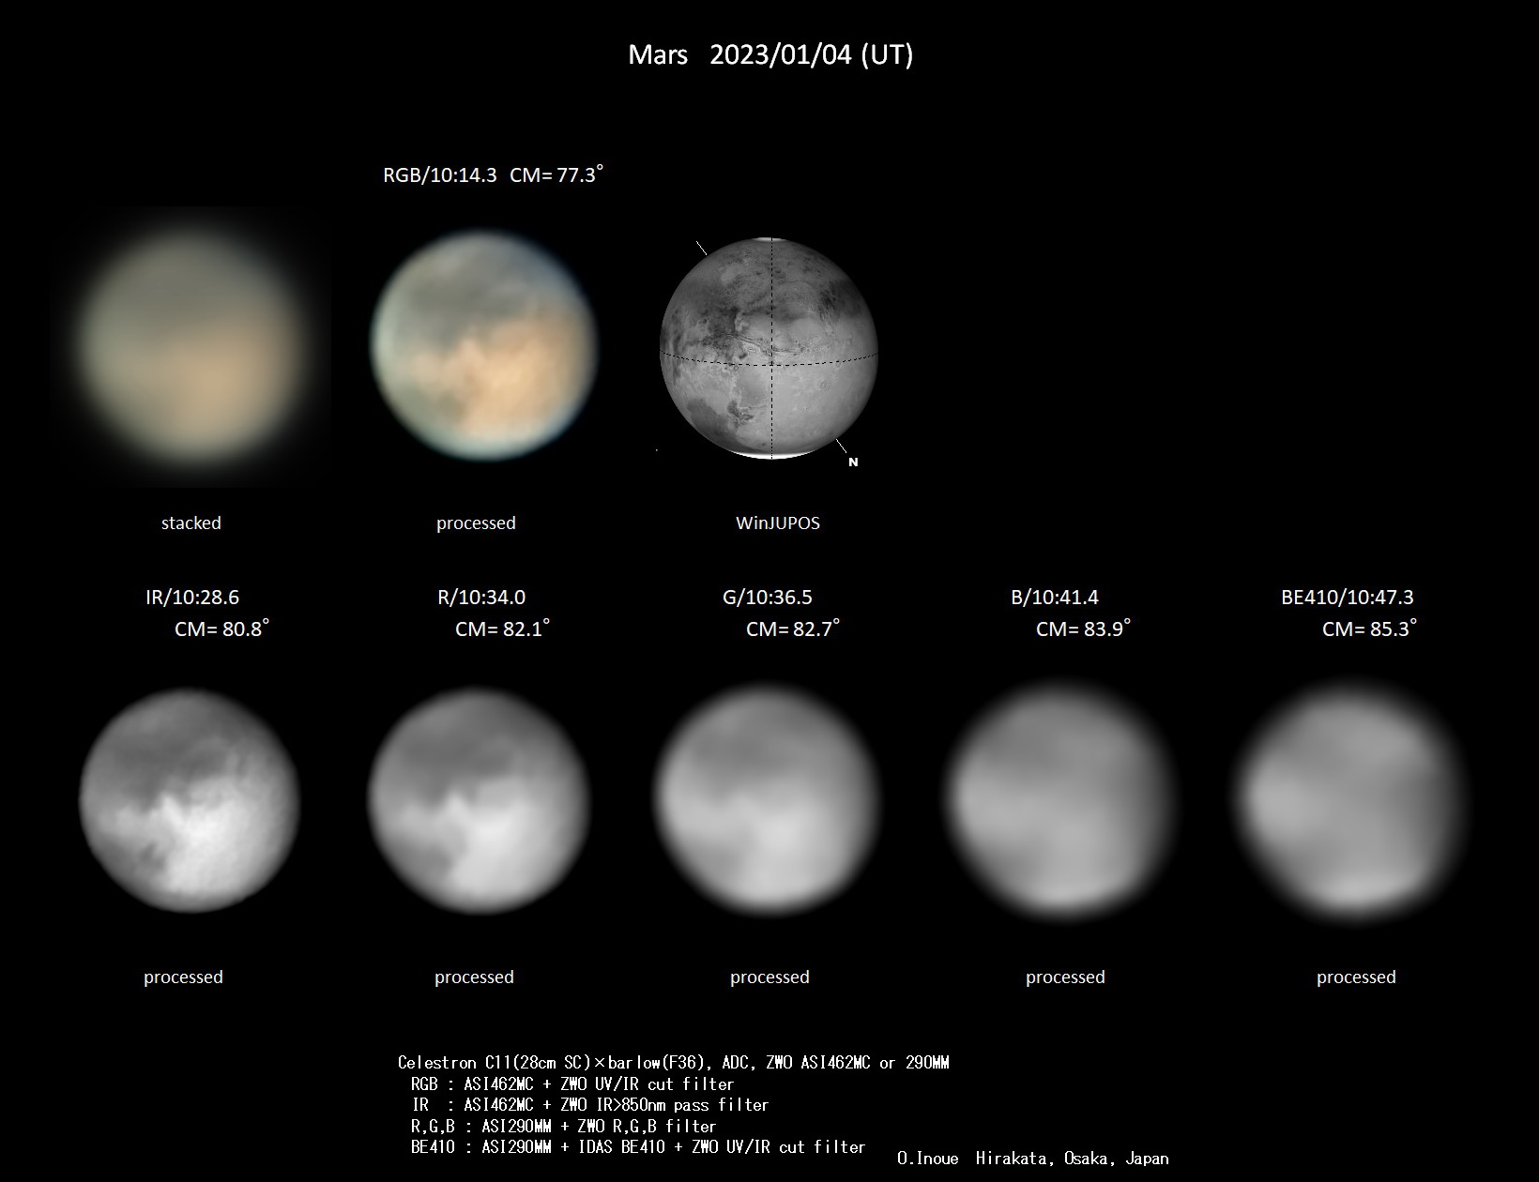Click the 'processed' caption under IR image
This screenshot has height=1182, width=1539.
[x=183, y=977]
